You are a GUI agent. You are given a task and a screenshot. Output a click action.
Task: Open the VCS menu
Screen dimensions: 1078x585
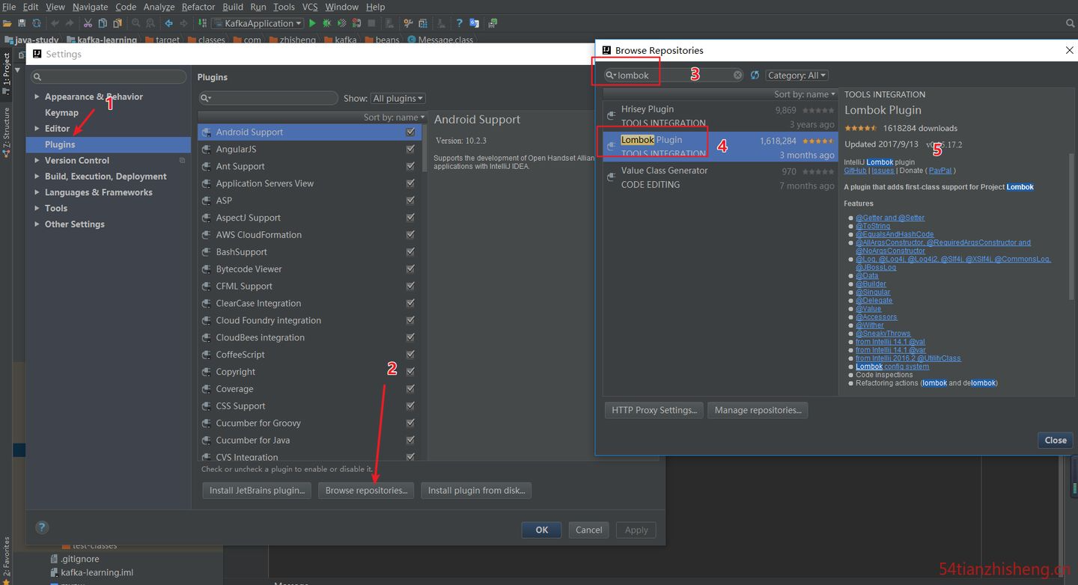click(310, 7)
